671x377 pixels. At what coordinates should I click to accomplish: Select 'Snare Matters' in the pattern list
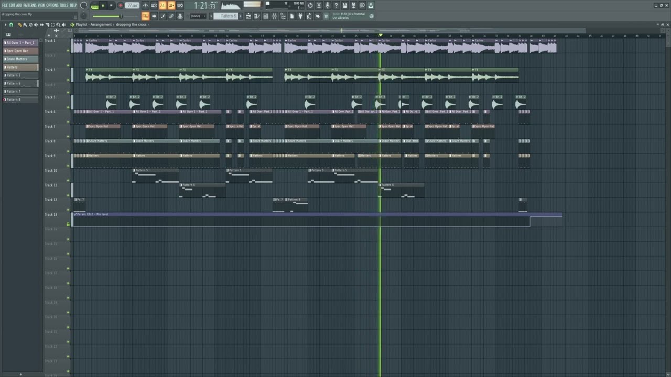(21, 59)
